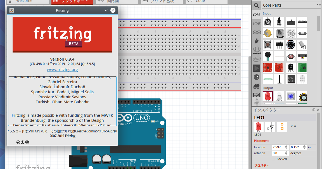Select the blue LED module part
Screen dimensions: 322x169
point(291,97)
